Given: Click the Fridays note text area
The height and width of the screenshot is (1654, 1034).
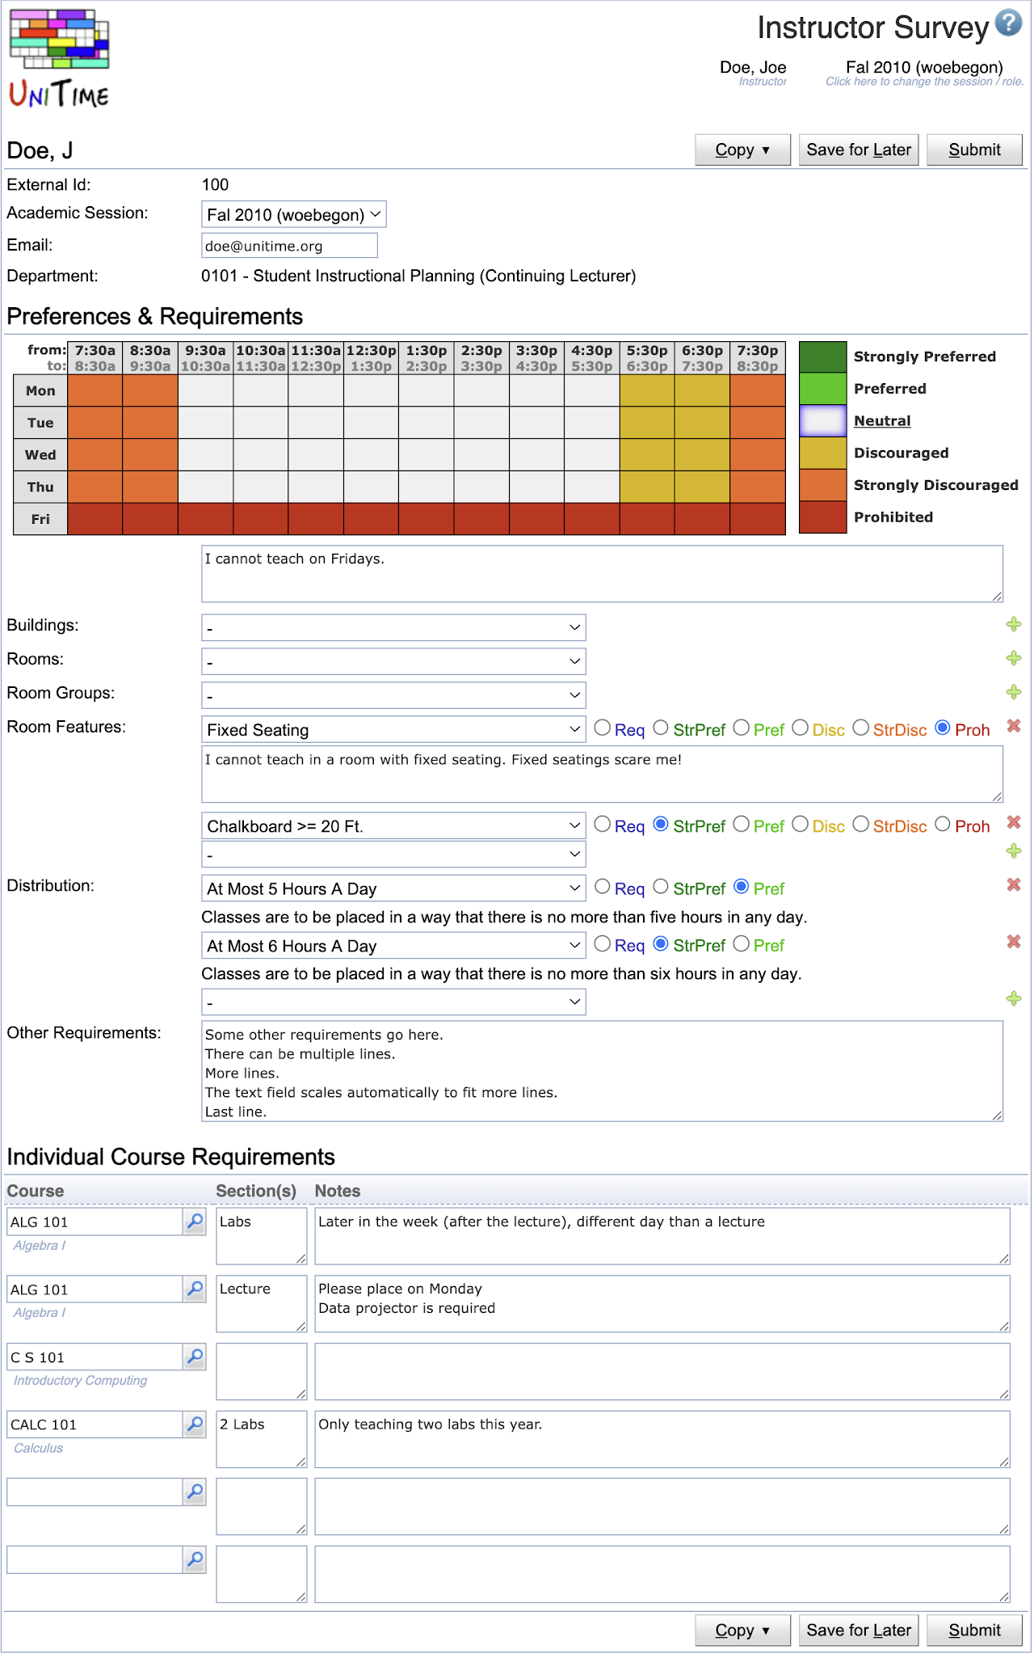Looking at the screenshot, I should coord(603,573).
